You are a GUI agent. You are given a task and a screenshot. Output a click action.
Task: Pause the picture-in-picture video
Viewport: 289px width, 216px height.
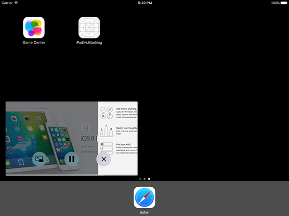point(71,159)
